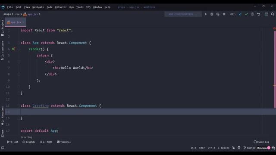Open the Event Log

click(261, 142)
